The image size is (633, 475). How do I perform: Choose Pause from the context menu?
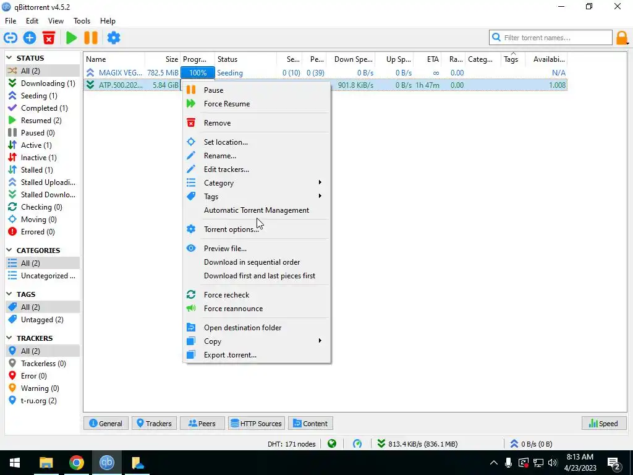click(x=257, y=90)
